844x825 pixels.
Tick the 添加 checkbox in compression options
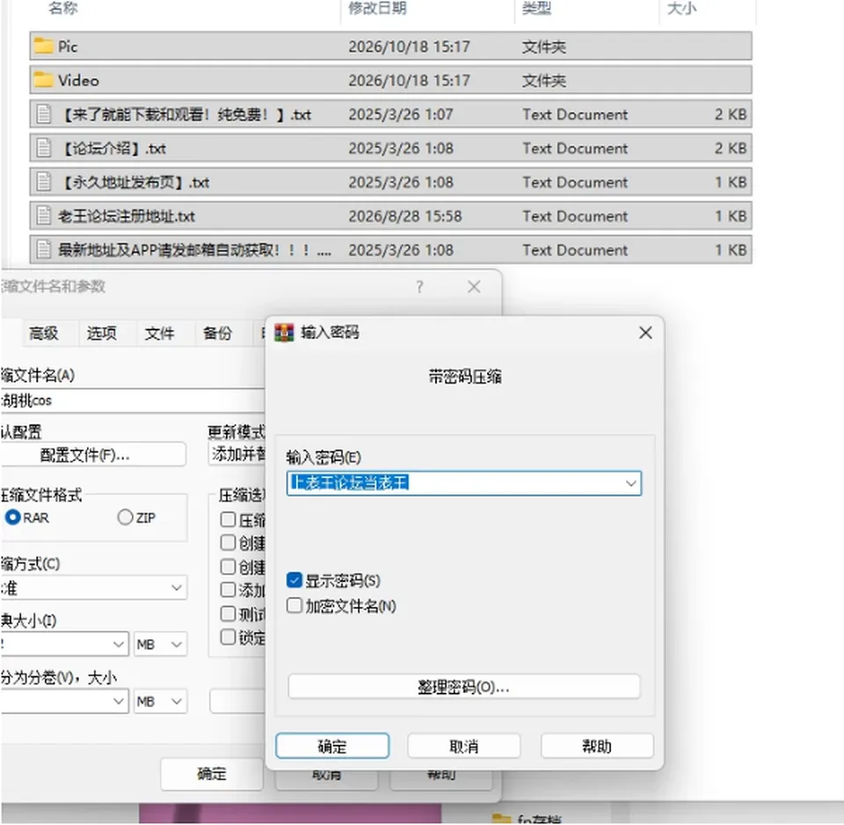pyautogui.click(x=229, y=590)
